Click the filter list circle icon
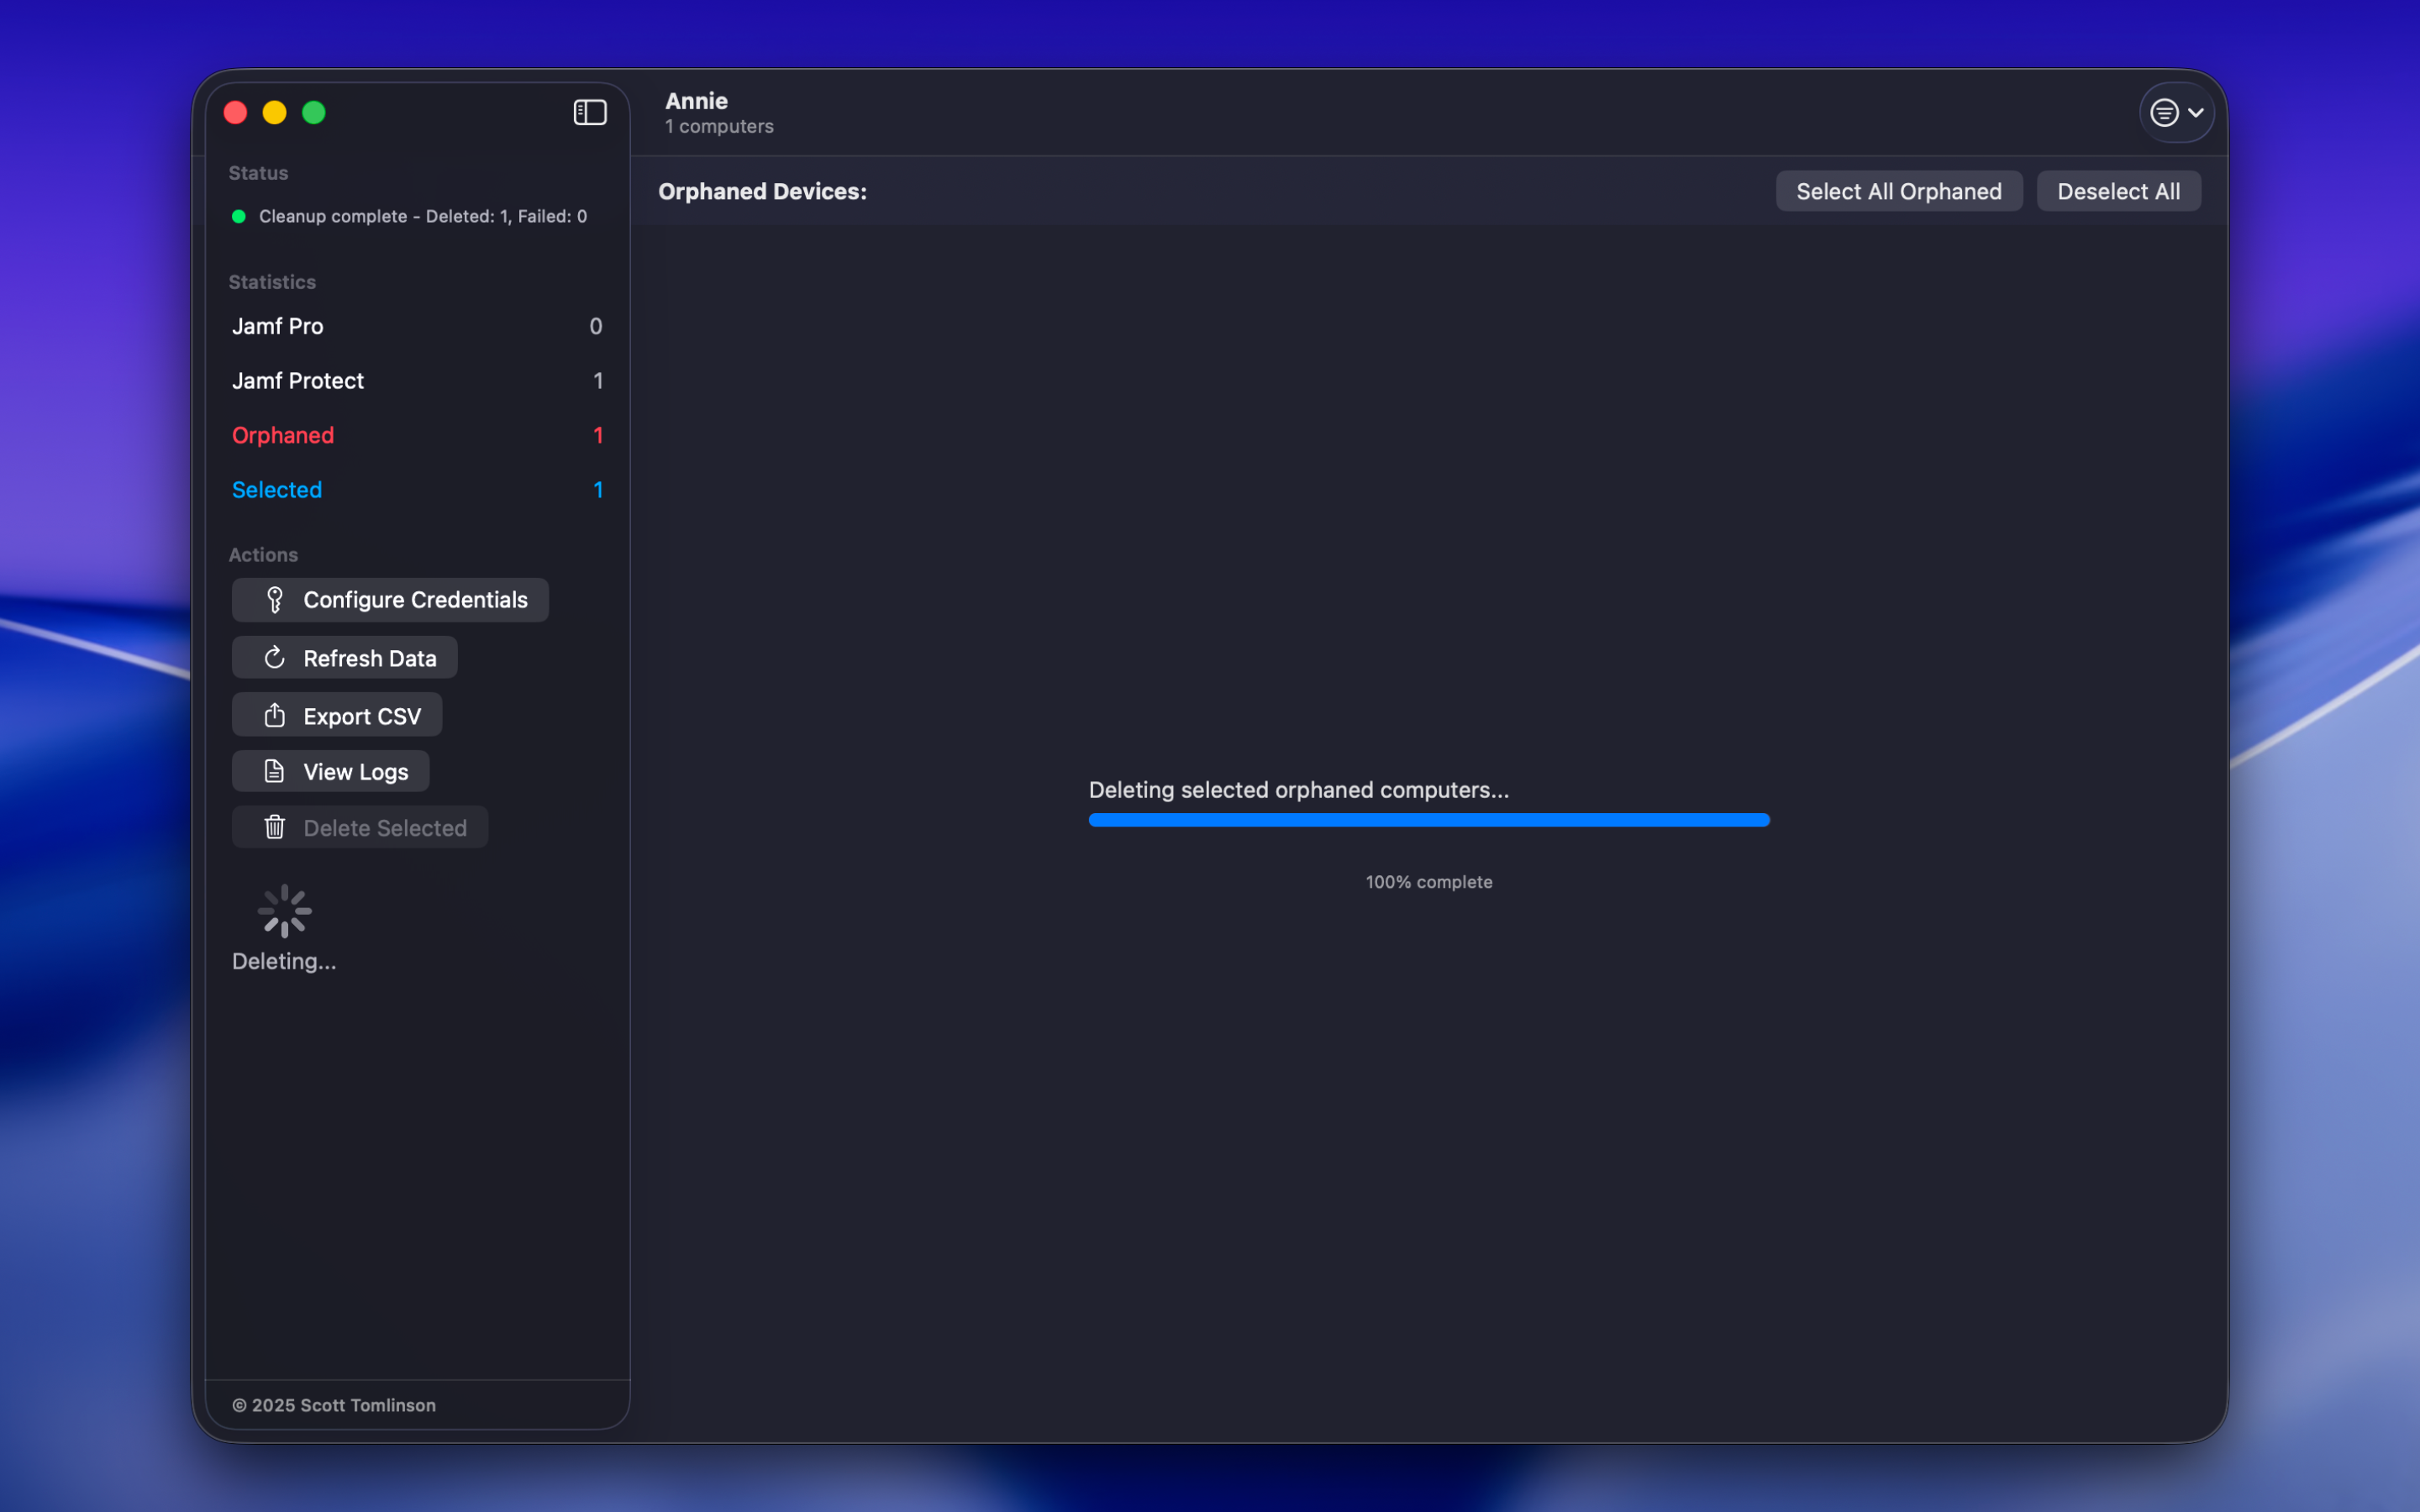 point(2164,113)
